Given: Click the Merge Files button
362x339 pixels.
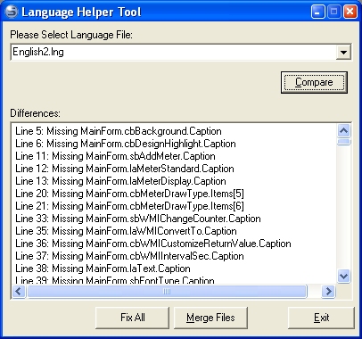Looking at the screenshot, I should [x=210, y=318].
